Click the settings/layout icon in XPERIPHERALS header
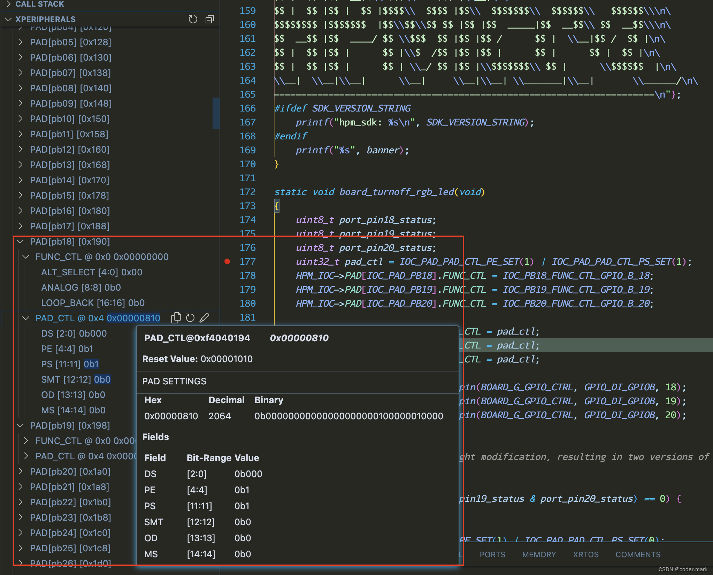Viewport: 713px width, 575px height. click(209, 19)
